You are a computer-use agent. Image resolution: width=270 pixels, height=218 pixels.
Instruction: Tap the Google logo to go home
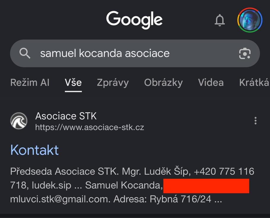134,19
